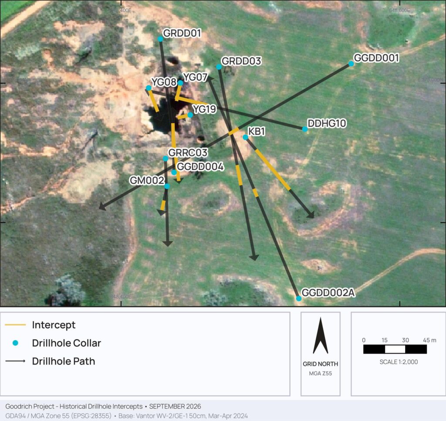Click the KB1 label text

pos(257,131)
